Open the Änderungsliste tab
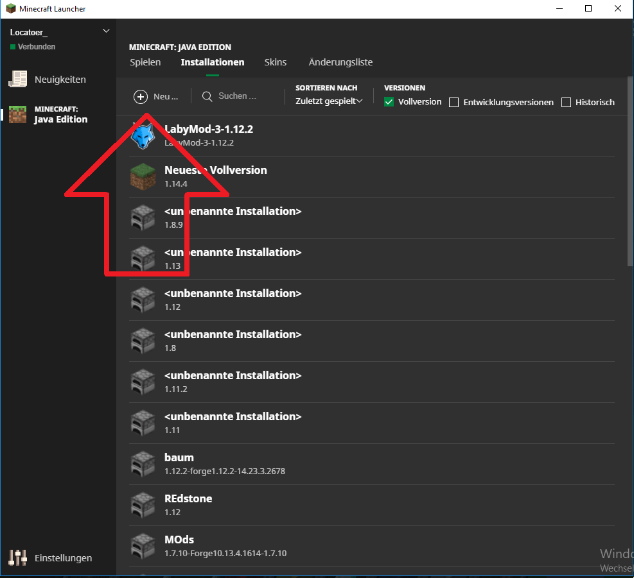This screenshot has width=634, height=578. point(340,62)
